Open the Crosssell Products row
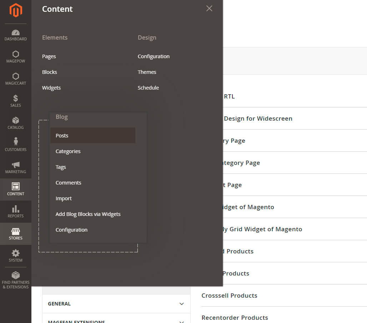367x323 pixels. [x=229, y=296]
